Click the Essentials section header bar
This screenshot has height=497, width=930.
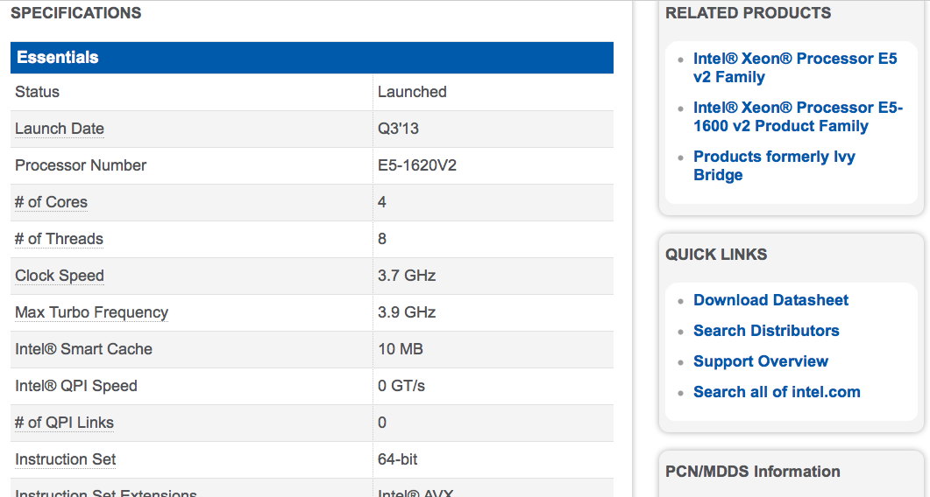tap(312, 58)
